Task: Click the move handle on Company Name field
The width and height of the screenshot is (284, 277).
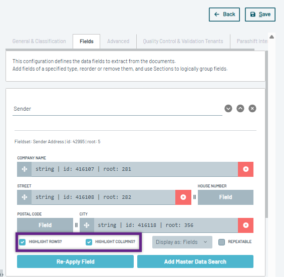Action: 24,169
